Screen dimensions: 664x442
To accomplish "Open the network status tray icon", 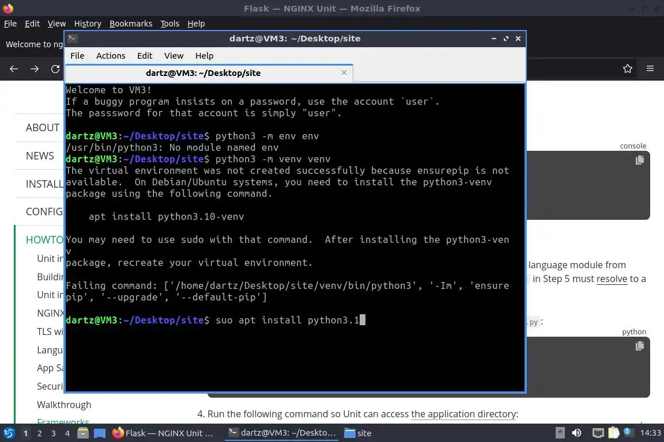I will [x=598, y=433].
